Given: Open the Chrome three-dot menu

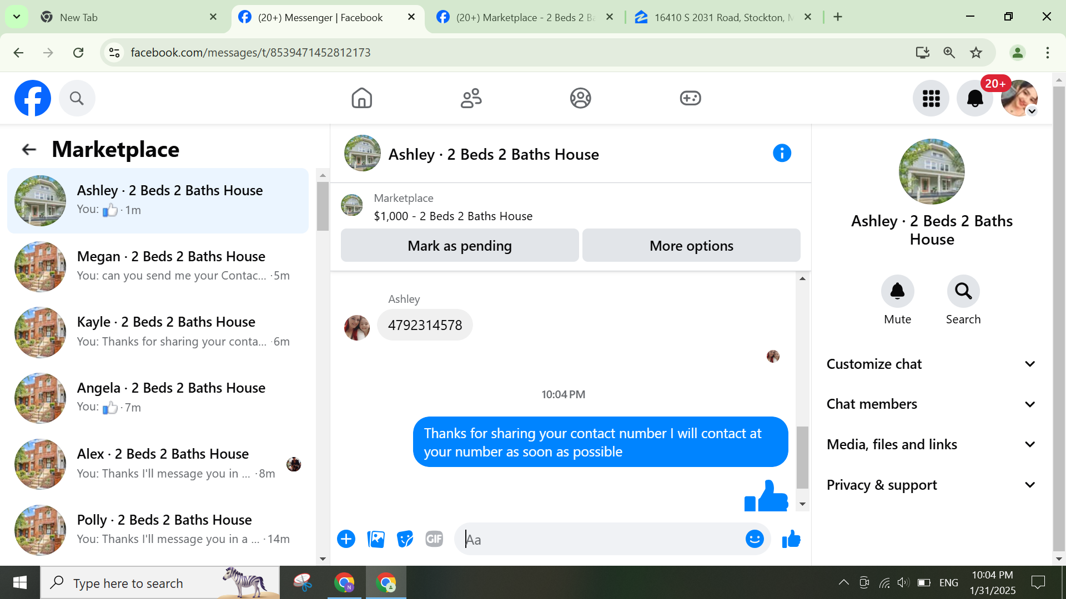Looking at the screenshot, I should pos(1048,53).
